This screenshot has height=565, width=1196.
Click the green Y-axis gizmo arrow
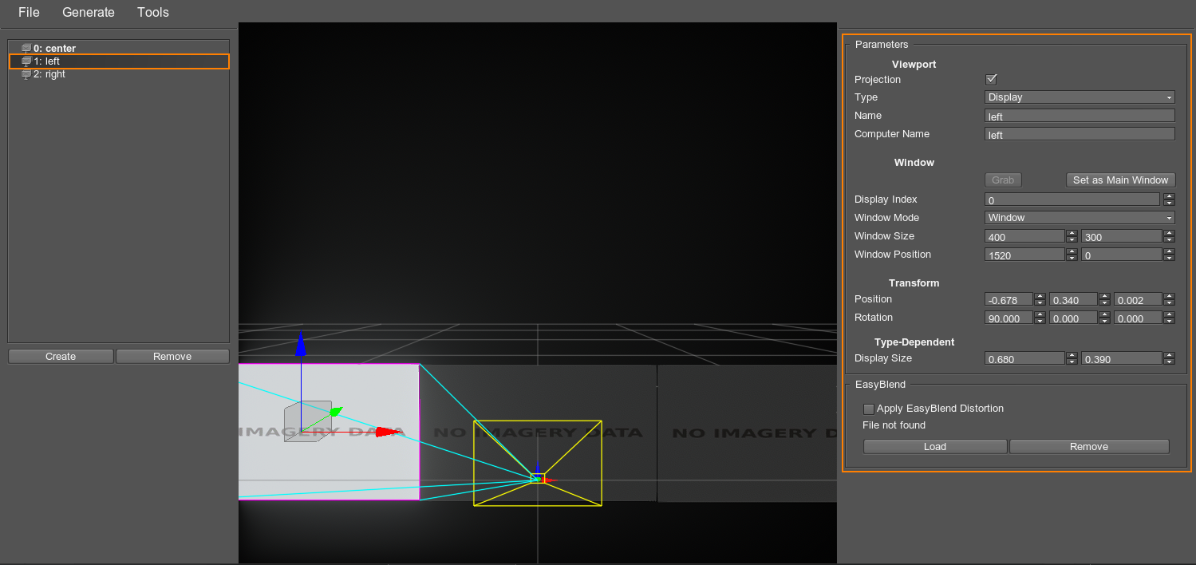[336, 412]
